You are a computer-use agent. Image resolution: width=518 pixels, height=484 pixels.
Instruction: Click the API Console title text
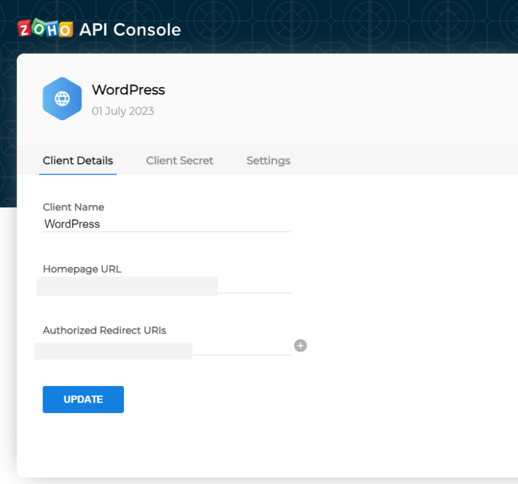[x=130, y=30]
